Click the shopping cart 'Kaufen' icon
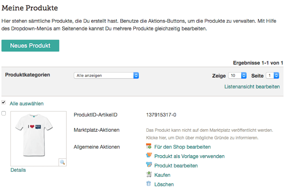The image size is (286, 188). (x=149, y=174)
